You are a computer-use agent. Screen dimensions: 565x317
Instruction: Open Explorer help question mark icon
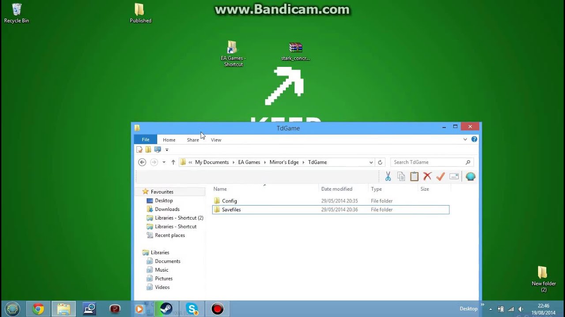pos(474,139)
